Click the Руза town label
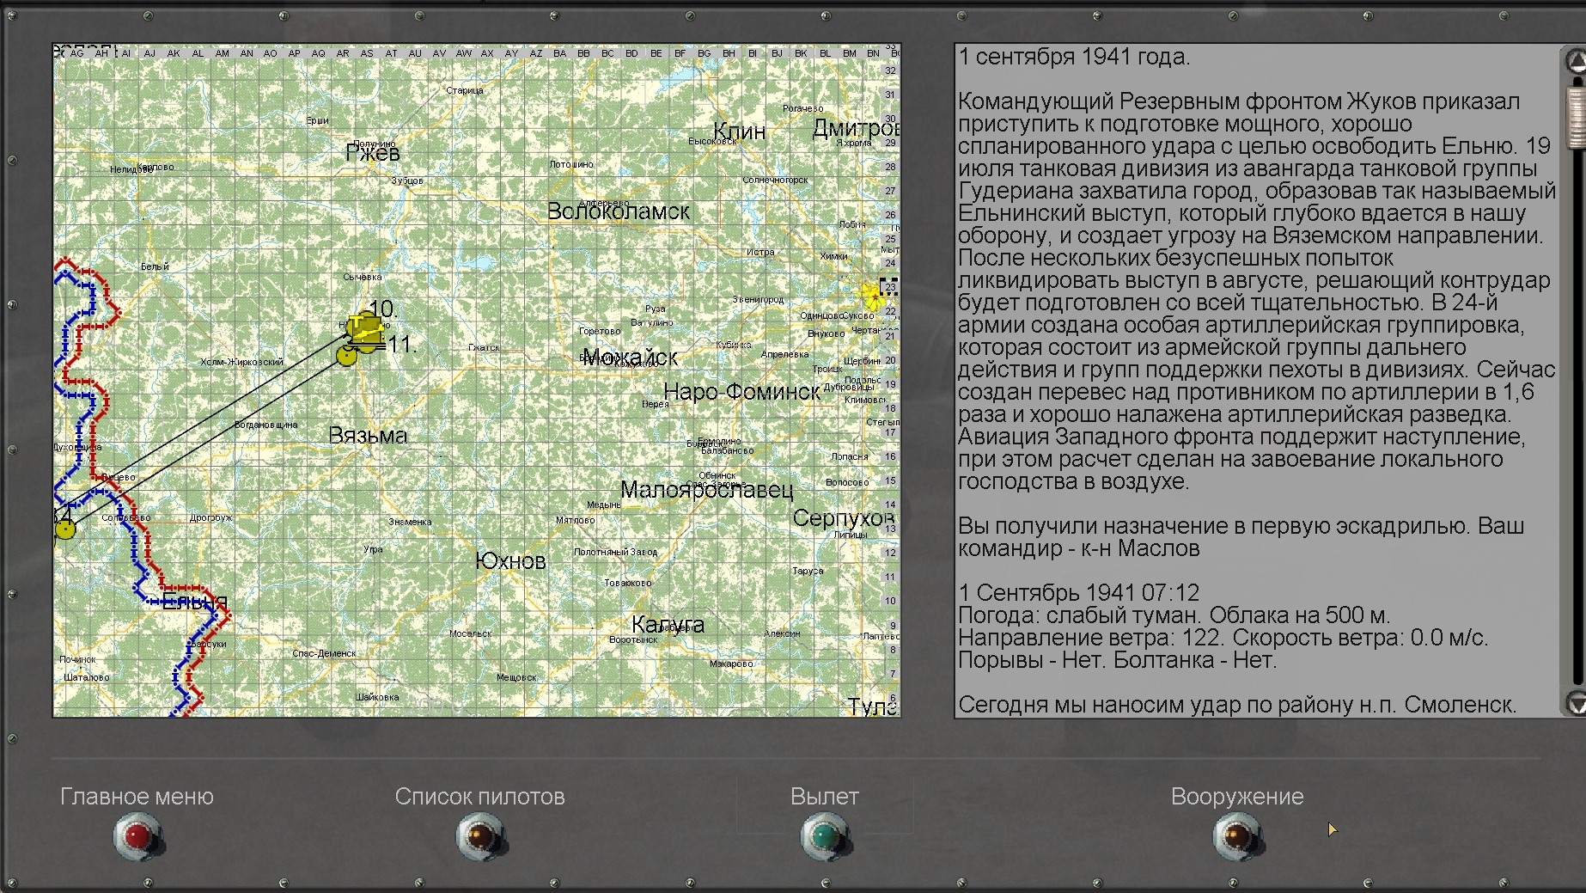Viewport: 1586px width, 893px height. pos(656,309)
